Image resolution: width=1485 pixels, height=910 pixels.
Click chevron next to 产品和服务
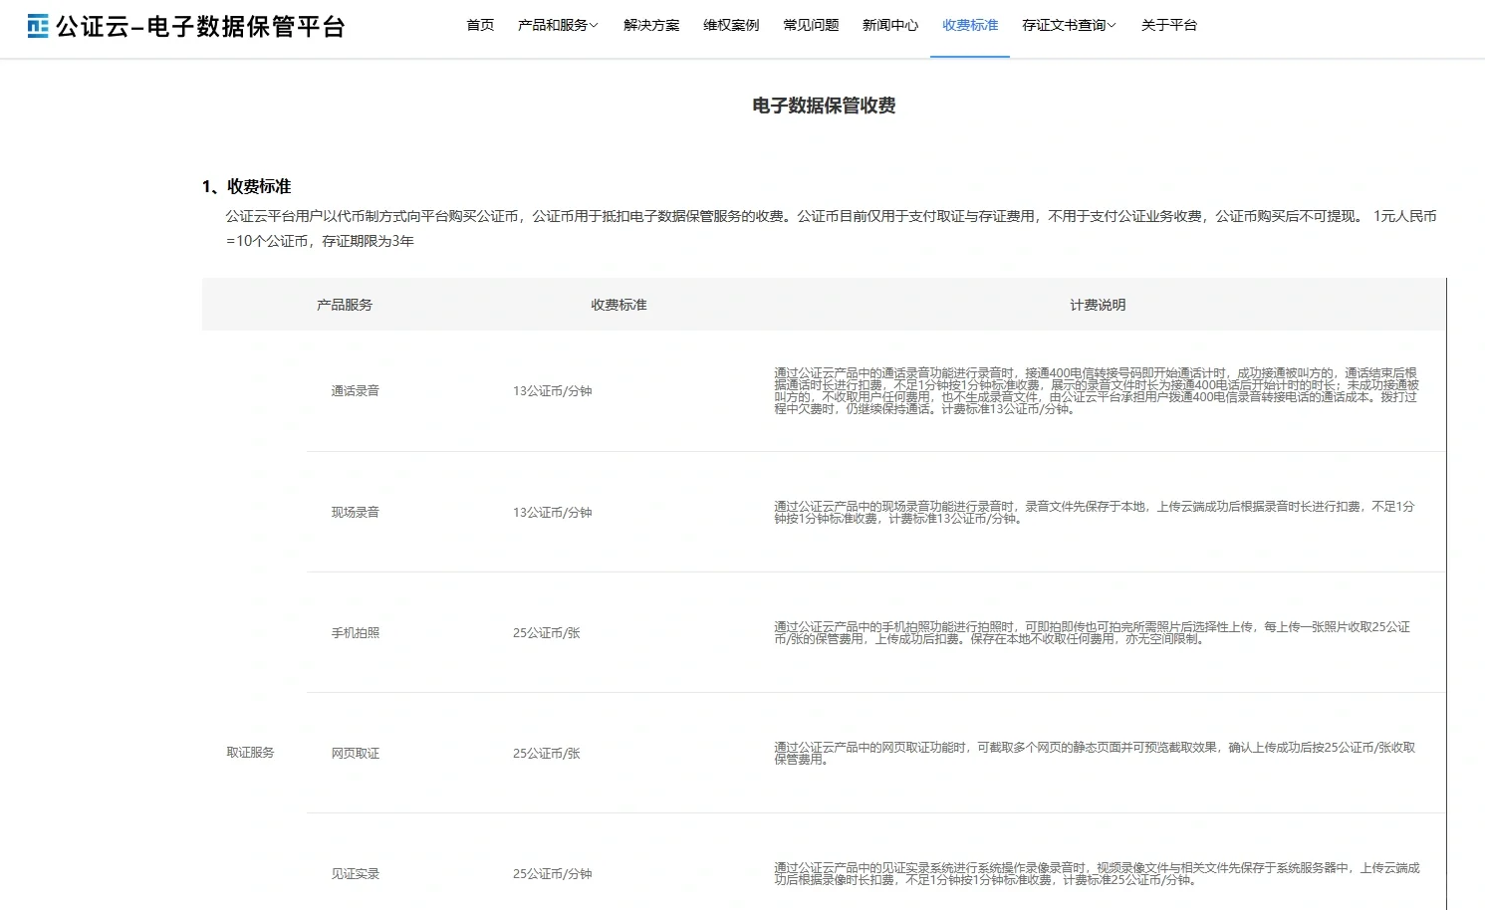pos(594,26)
